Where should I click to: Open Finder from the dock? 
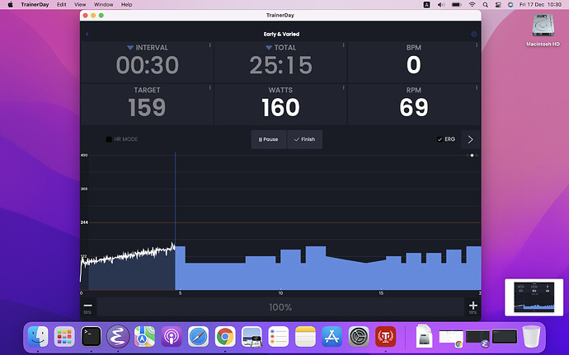(x=38, y=337)
